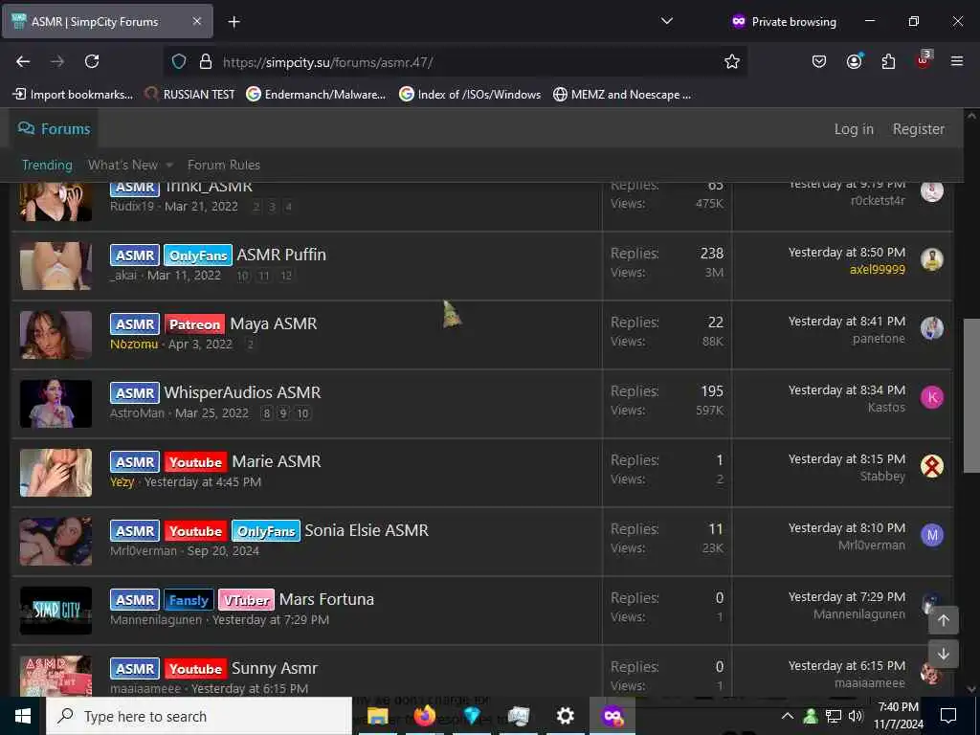Click the page vertical scrollbar thumb
The image size is (980, 735).
[971, 395]
